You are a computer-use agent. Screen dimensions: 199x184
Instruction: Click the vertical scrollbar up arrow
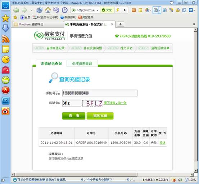click(195, 30)
